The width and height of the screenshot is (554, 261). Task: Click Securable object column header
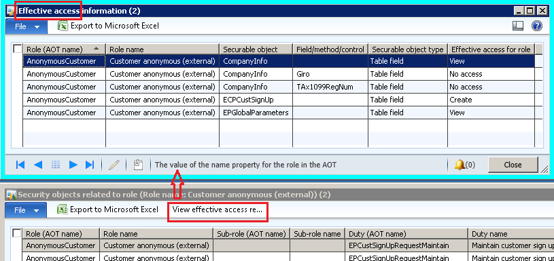[256, 49]
